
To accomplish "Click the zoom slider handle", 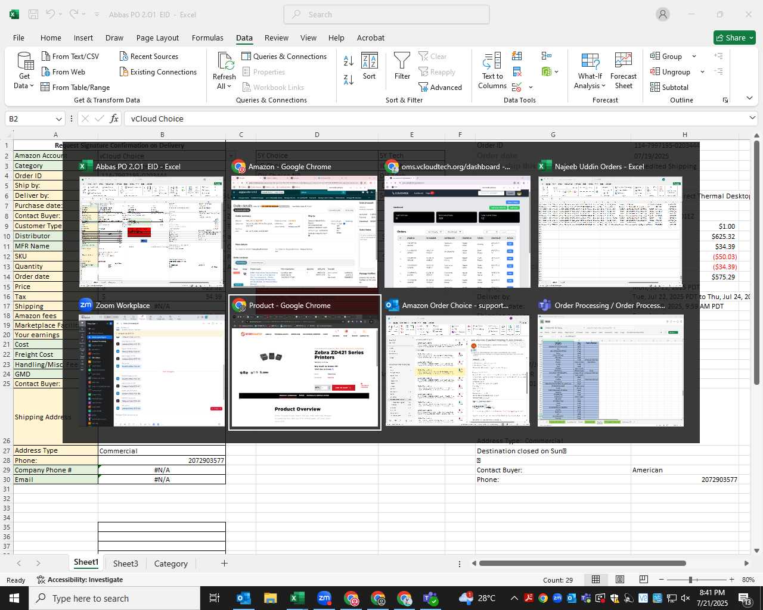I will (690, 580).
